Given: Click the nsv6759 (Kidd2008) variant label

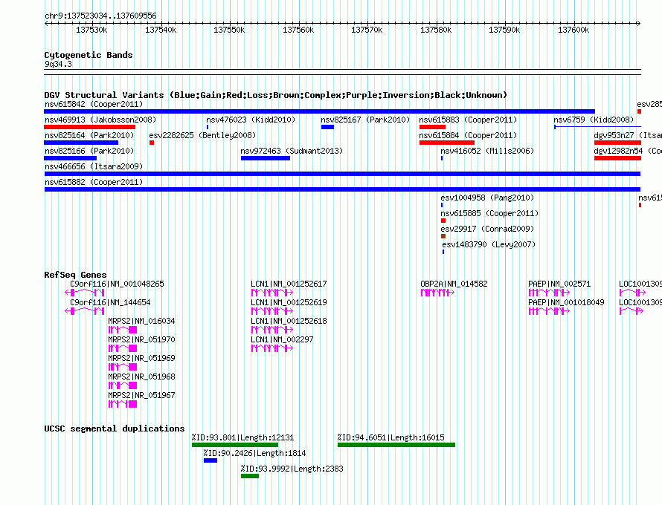Looking at the screenshot, I should coord(594,120).
